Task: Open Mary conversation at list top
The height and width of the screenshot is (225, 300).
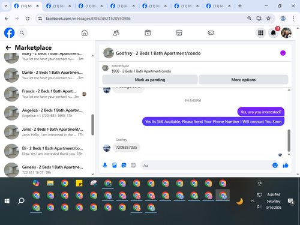Action: point(46,58)
